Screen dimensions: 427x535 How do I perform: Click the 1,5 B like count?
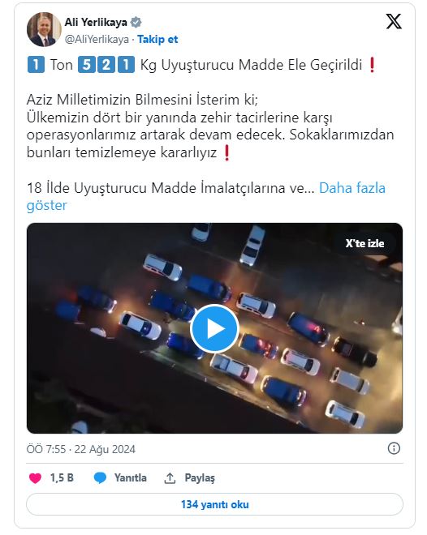62,478
